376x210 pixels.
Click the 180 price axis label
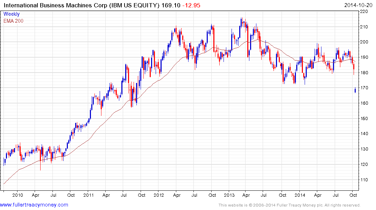pyautogui.click(x=364, y=72)
